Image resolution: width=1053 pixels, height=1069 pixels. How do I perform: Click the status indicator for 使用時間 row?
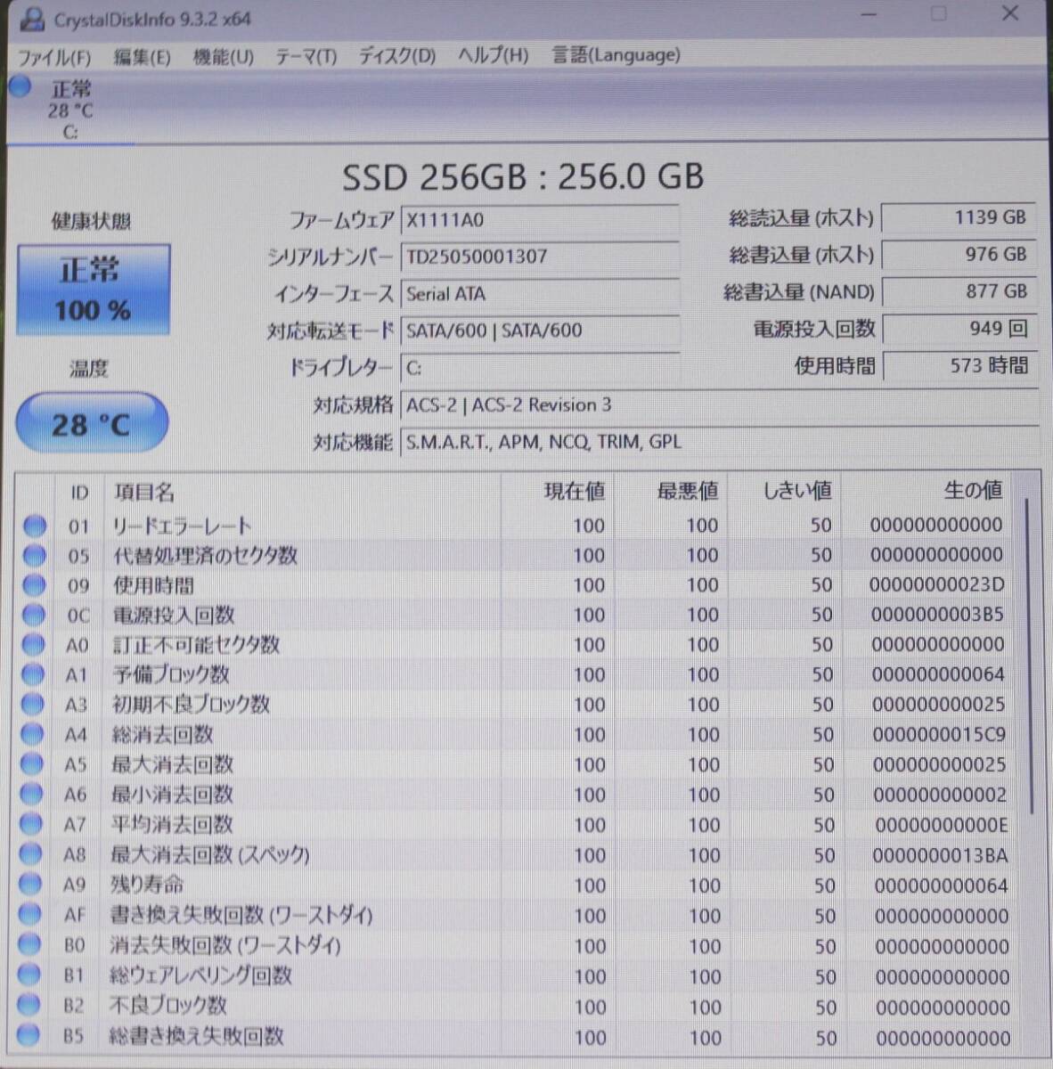pyautogui.click(x=34, y=585)
